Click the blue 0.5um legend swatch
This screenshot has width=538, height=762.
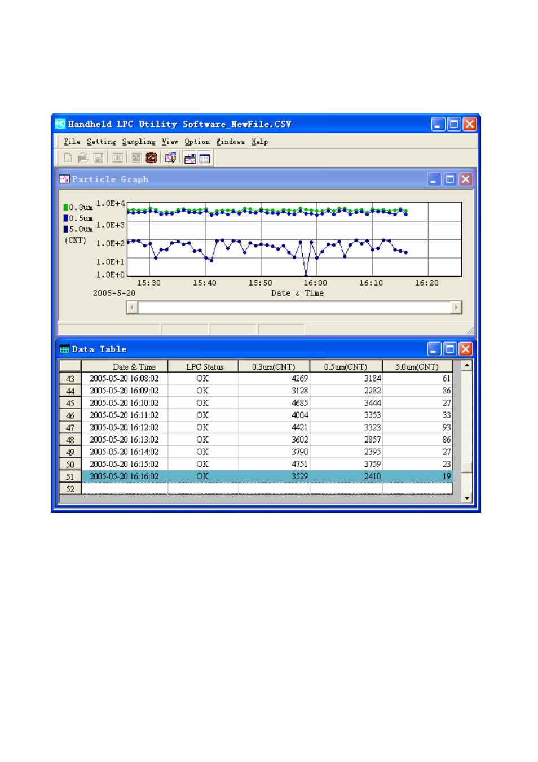pos(65,218)
